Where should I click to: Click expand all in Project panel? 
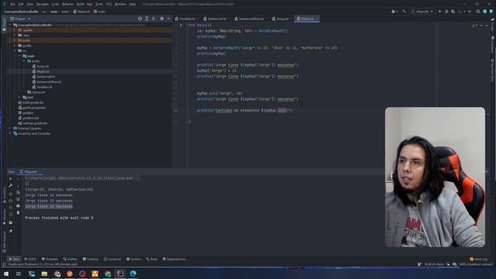coord(146,19)
